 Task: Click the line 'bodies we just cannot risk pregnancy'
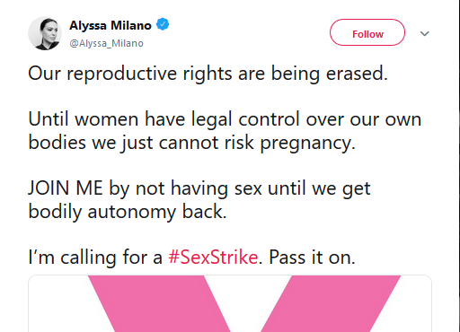pos(191,143)
